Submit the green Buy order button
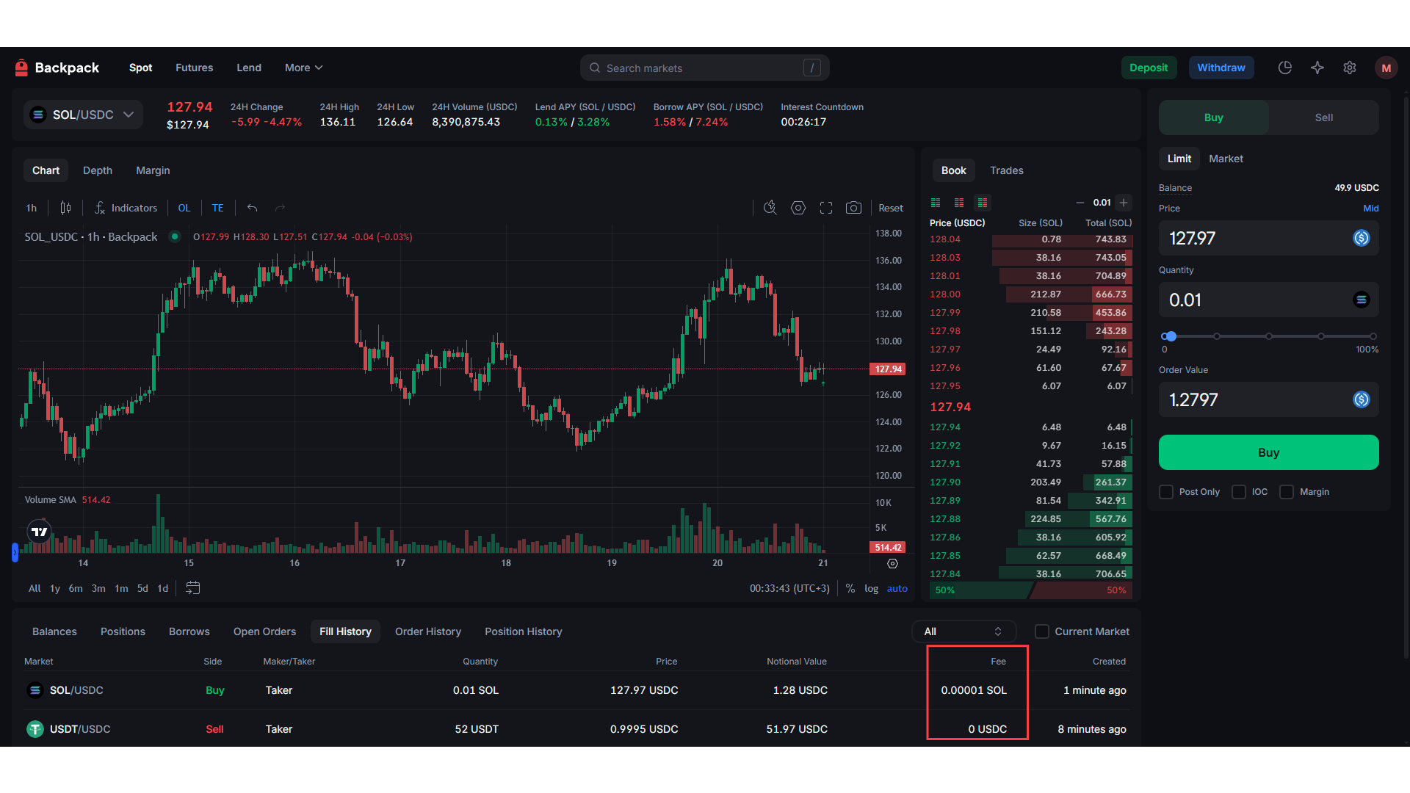The height and width of the screenshot is (793, 1410). [x=1268, y=452]
